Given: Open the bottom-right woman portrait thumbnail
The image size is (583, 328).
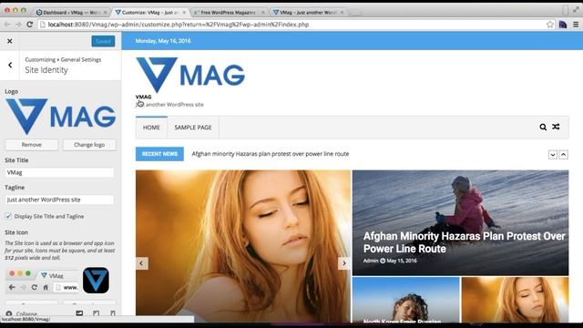Looking at the screenshot, I should [x=515, y=300].
